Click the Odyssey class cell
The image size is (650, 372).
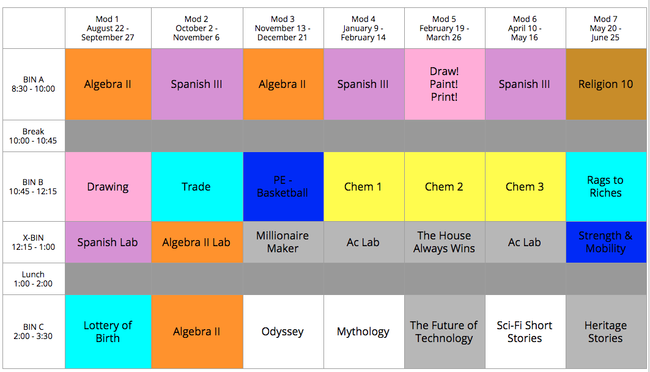pos(283,332)
